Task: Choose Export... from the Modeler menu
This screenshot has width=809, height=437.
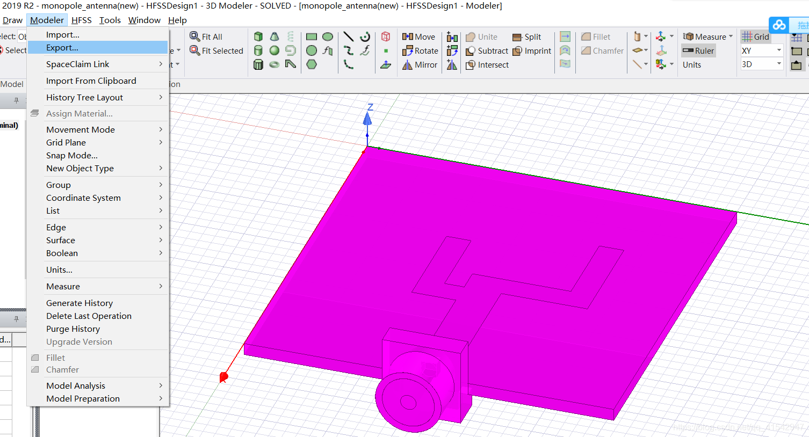Action: click(98, 47)
